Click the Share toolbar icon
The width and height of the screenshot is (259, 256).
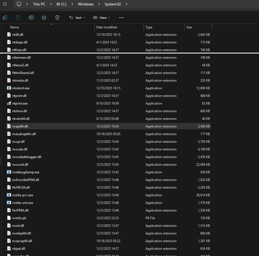44,17
